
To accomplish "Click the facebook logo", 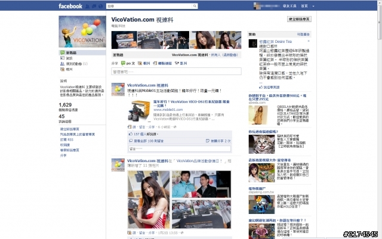I will coord(70,6).
